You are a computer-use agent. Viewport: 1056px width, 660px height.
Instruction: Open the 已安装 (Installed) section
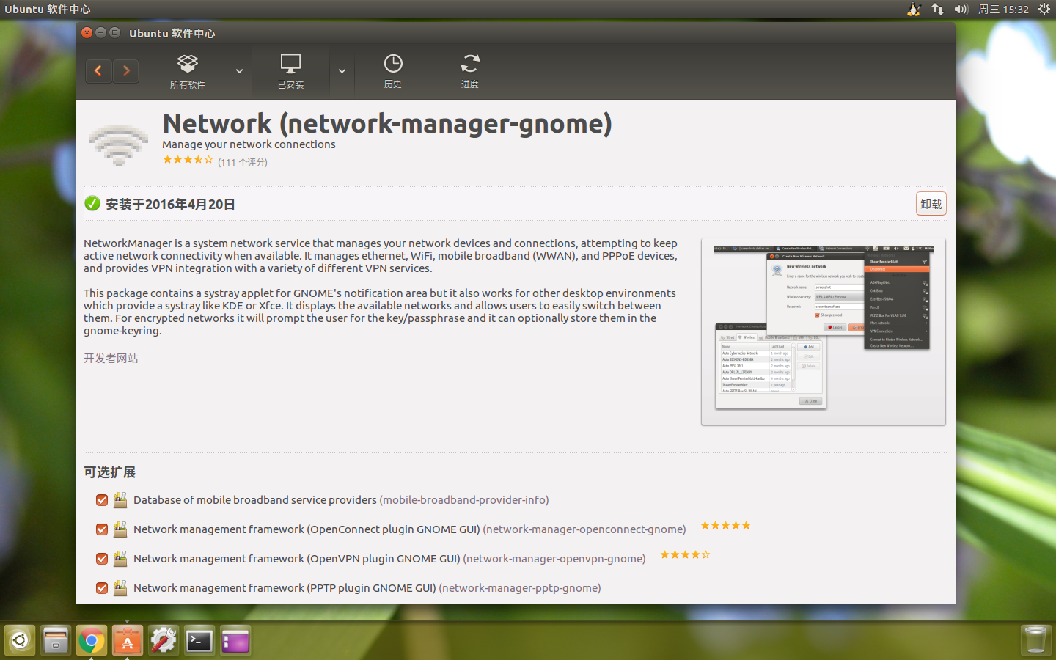(290, 72)
